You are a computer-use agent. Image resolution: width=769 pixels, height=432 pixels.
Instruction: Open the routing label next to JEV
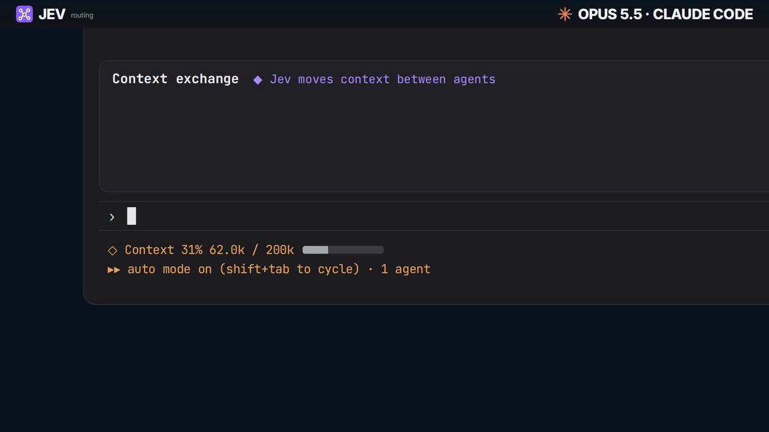pyautogui.click(x=82, y=15)
